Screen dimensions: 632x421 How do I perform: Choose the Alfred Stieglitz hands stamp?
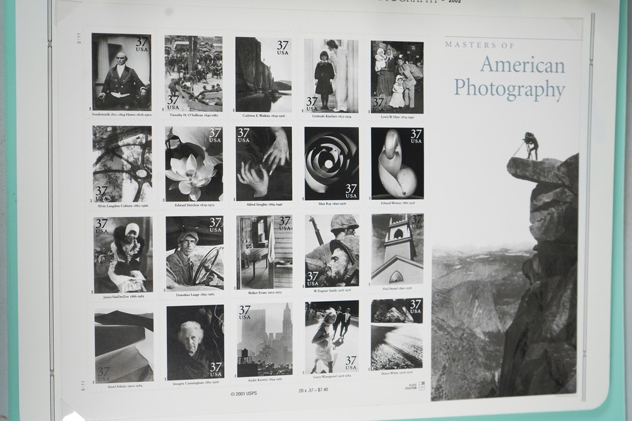pyautogui.click(x=264, y=164)
